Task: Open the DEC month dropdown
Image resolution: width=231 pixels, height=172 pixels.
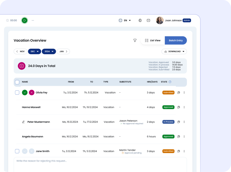Action: (x=34, y=51)
